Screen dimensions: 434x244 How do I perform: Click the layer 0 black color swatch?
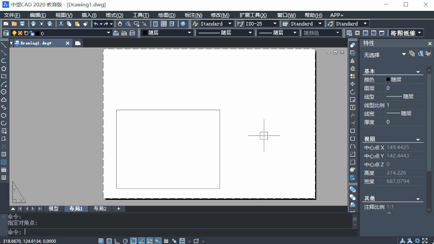pos(38,33)
